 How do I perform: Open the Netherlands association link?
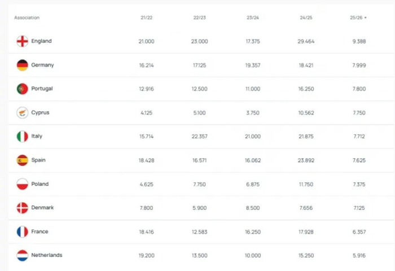coord(47,255)
